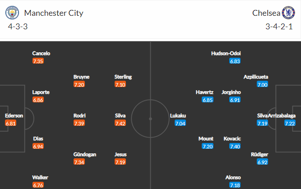Click the Manchester City club crest
Screen dimensions: 301x189
point(12,13)
